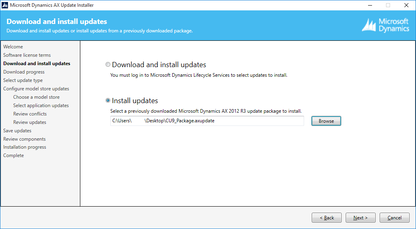416x229 pixels.
Task: Click the Dynamics AX title bar app icon
Action: [x=5, y=5]
